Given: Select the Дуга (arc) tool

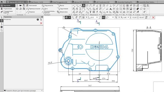Looking at the screenshot, I should 45,9.
